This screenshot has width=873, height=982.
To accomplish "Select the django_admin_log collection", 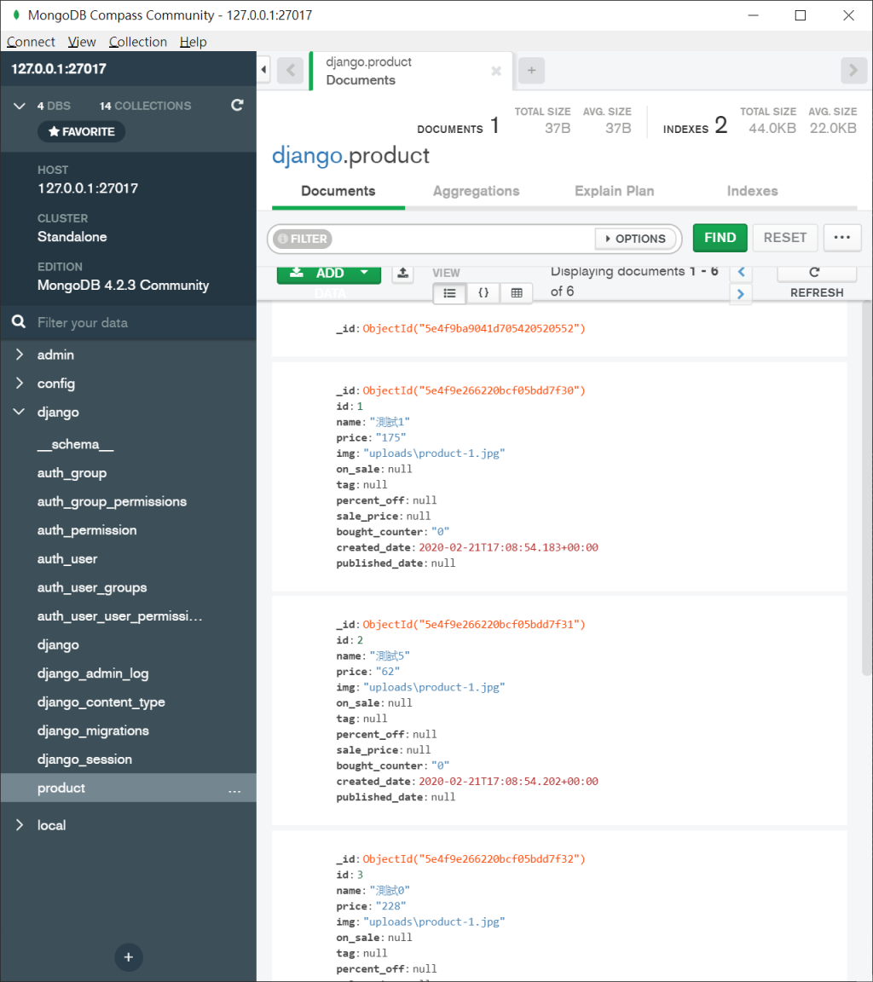I will (x=93, y=673).
